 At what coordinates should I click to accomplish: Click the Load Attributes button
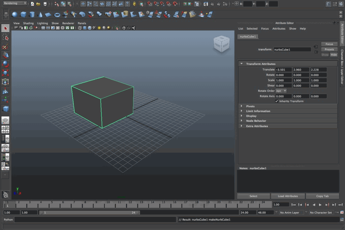tap(288, 196)
